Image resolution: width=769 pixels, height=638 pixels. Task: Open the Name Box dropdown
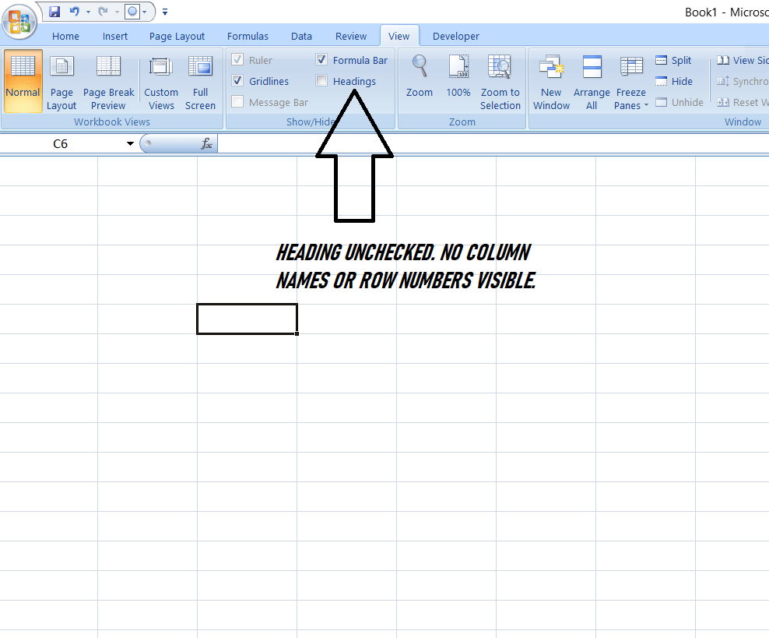coord(130,143)
